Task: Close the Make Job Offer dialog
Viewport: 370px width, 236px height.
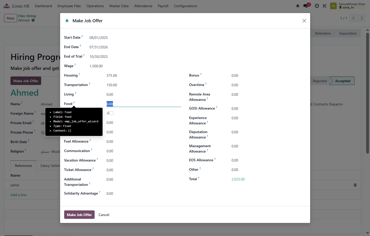Action: [304, 21]
